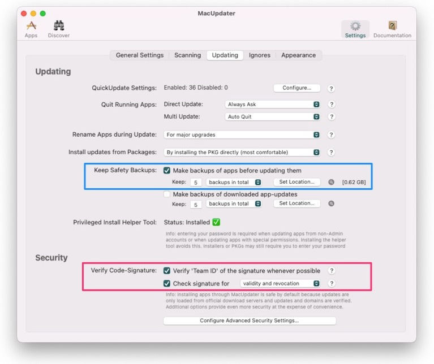Image resolution: width=434 pixels, height=364 pixels.
Task: Click the QuickUpdate Configure... button
Action: [x=297, y=88]
